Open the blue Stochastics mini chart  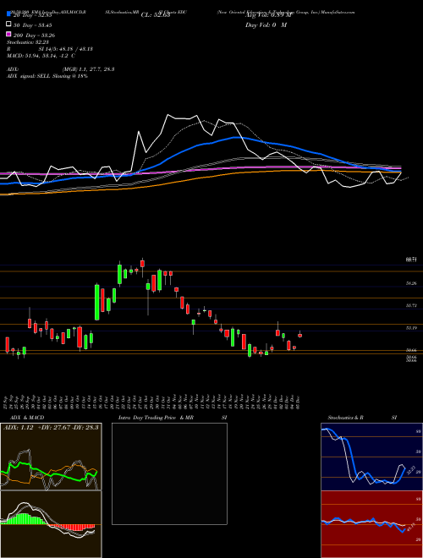coord(371,457)
